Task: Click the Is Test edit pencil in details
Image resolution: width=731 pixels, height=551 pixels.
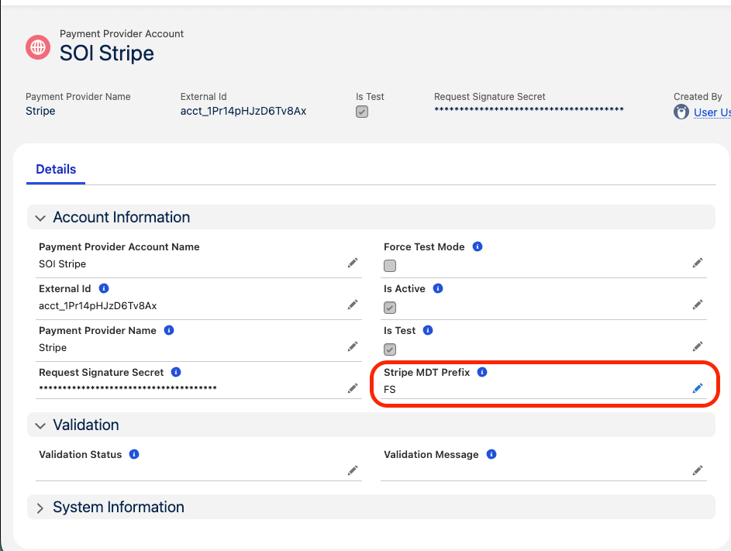Action: pyautogui.click(x=698, y=346)
